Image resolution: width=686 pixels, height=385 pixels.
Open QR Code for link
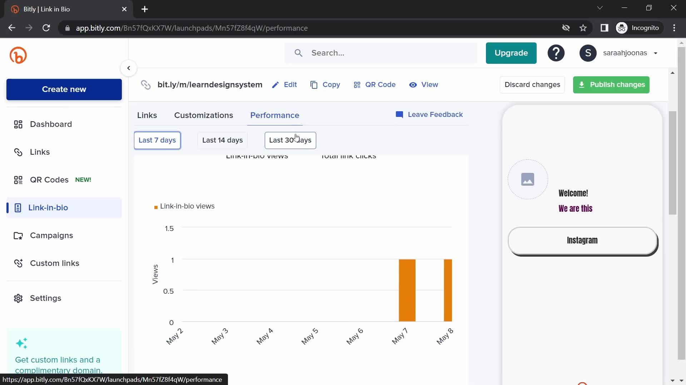374,85
